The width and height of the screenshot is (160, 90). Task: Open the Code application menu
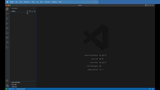tap(12, 2)
